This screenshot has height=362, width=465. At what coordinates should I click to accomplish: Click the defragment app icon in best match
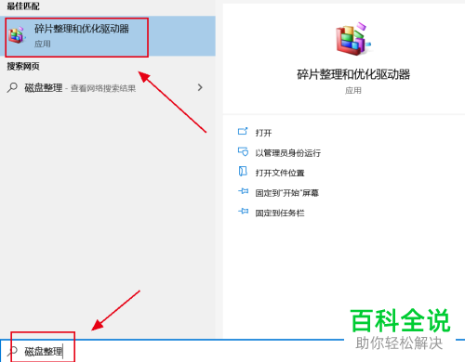point(17,34)
